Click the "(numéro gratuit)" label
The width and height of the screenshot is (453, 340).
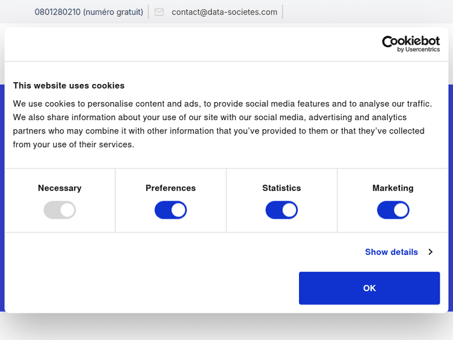point(113,12)
